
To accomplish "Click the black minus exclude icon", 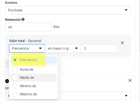I will click(7, 81).
